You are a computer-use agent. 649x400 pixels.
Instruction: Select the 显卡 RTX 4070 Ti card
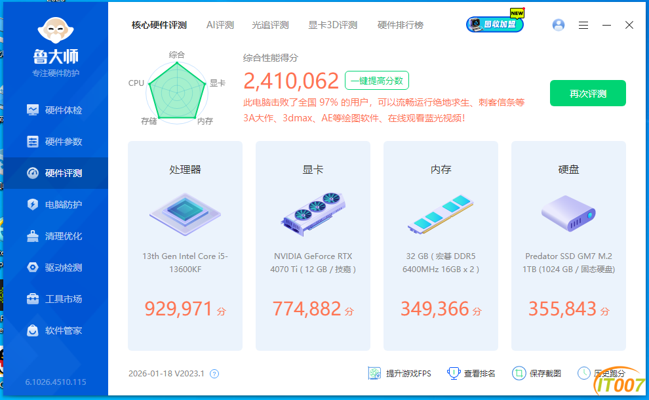point(313,246)
